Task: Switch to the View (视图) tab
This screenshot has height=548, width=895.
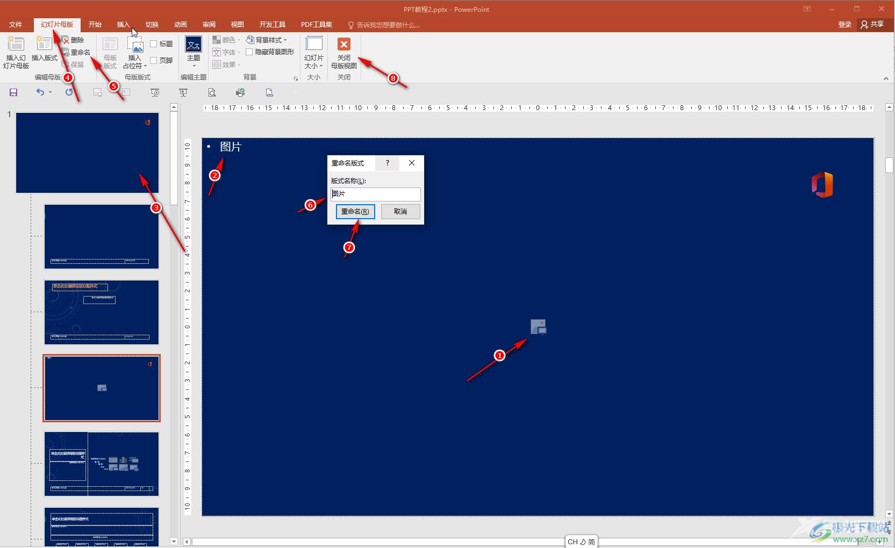Action: click(238, 24)
